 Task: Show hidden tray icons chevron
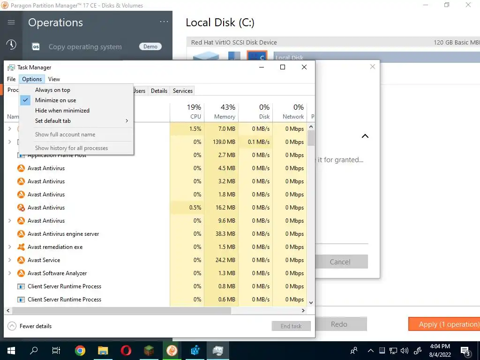370,351
